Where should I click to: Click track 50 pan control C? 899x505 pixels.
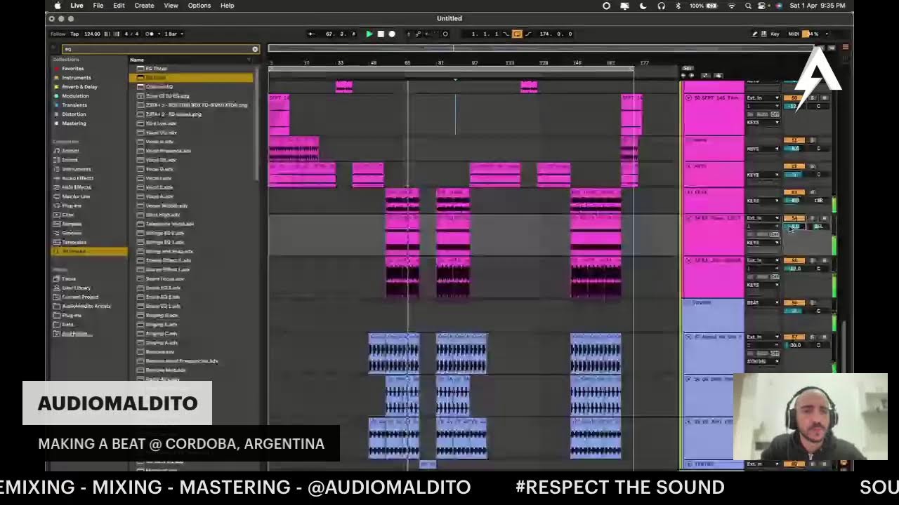click(x=818, y=106)
